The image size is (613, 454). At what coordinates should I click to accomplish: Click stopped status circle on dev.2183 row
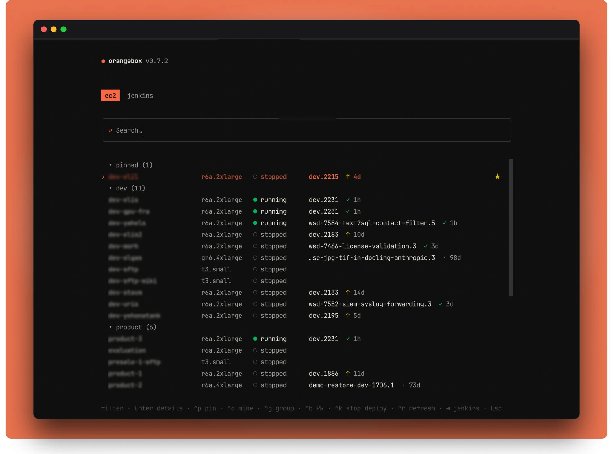(x=255, y=234)
